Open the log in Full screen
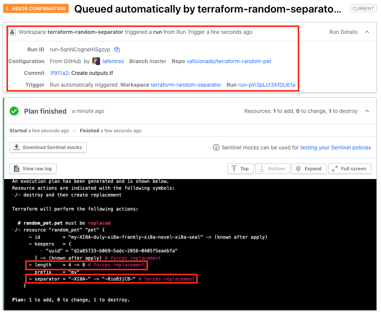381x314 pixels. (x=349, y=168)
